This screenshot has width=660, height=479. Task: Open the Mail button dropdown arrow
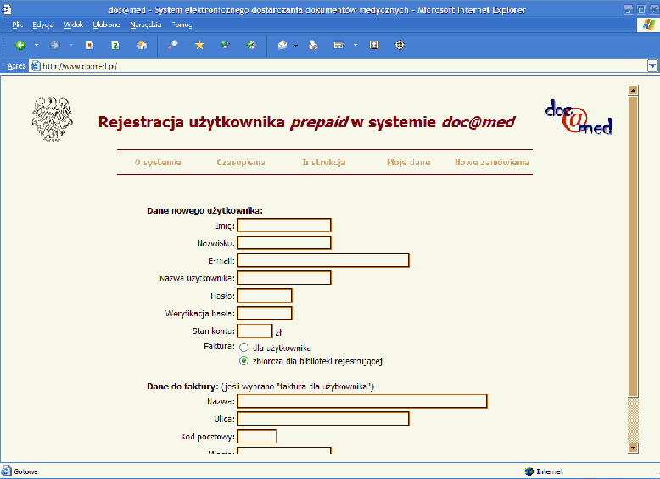296,45
